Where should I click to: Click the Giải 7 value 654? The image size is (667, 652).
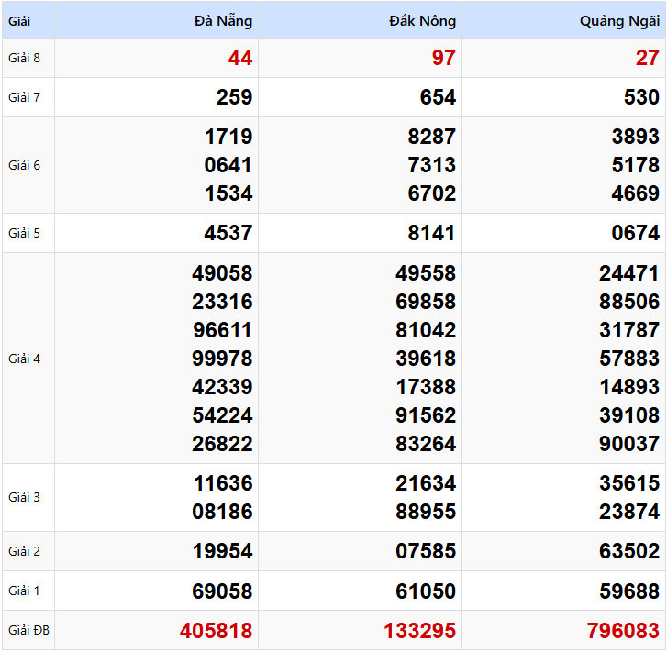(438, 97)
